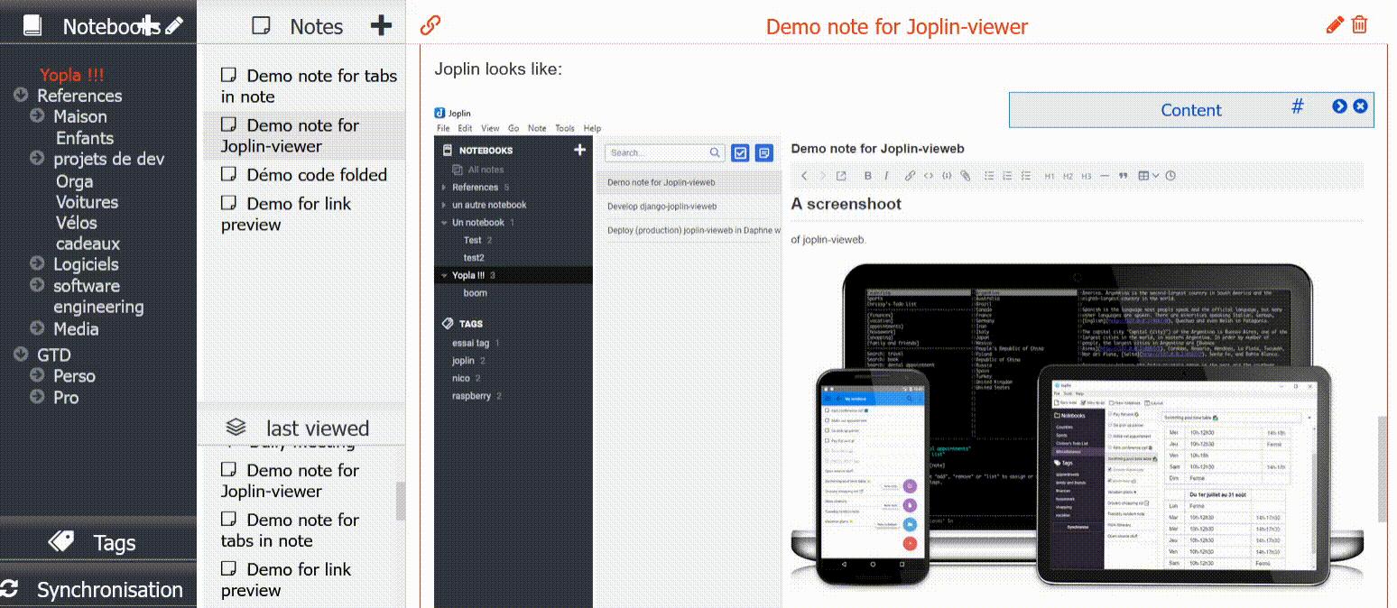Click the Content label in the box
The width and height of the screenshot is (1397, 608).
1191,110
